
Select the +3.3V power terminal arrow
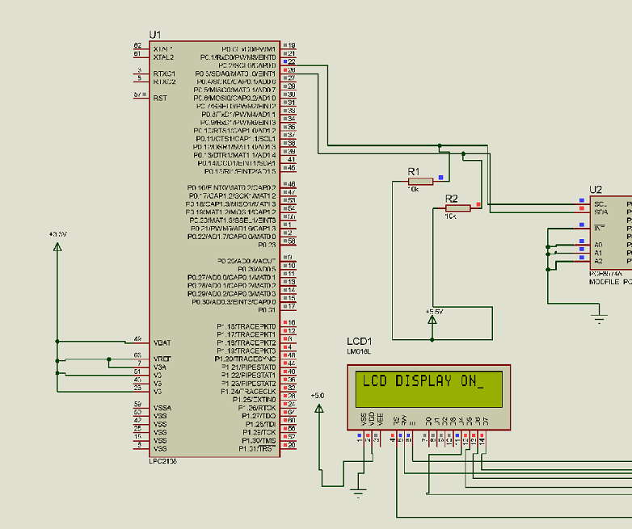tap(57, 246)
